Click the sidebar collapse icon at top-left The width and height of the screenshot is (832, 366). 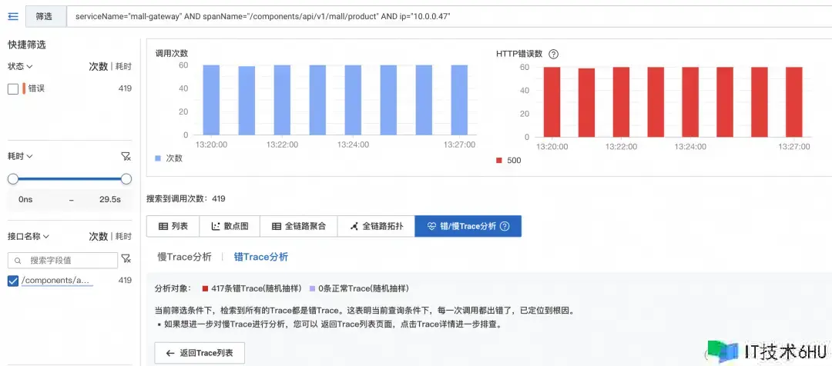point(12,15)
